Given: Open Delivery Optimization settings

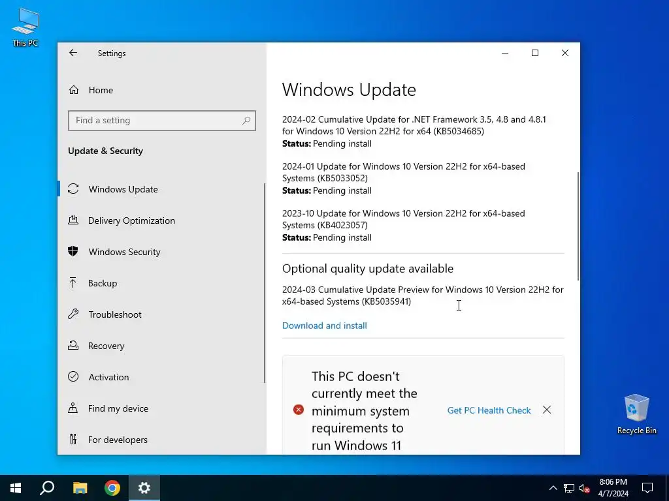Looking at the screenshot, I should (x=162, y=220).
